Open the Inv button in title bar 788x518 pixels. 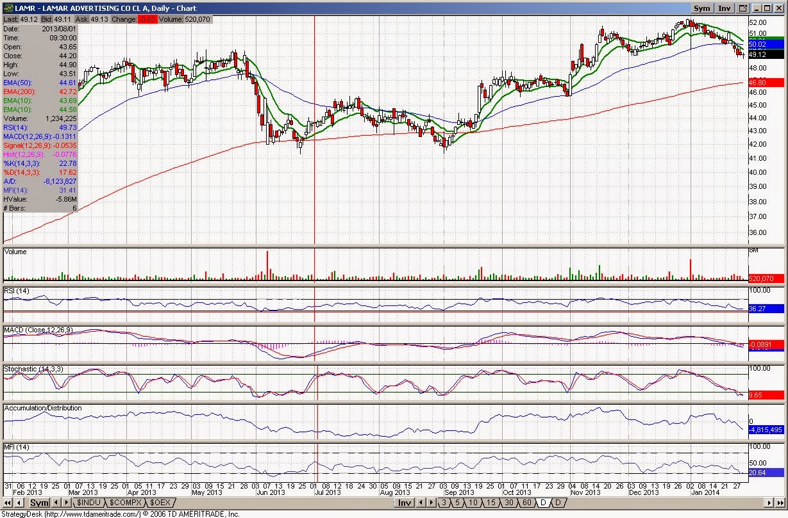coord(725,8)
